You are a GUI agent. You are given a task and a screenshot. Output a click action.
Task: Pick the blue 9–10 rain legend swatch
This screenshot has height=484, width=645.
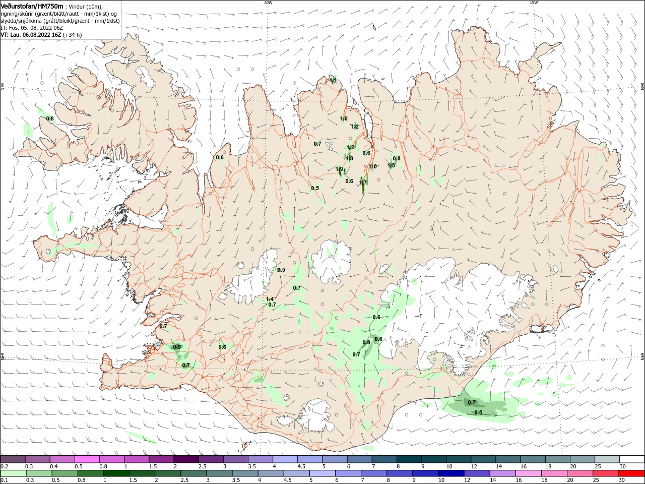[425, 473]
